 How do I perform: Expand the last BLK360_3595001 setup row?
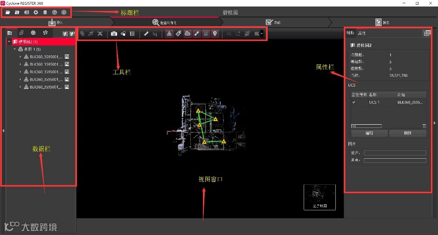[20, 87]
